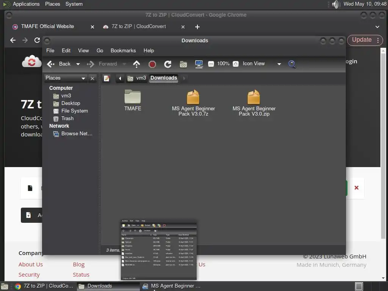
Task: Select the vm3 path bar button
Action: coord(137,78)
